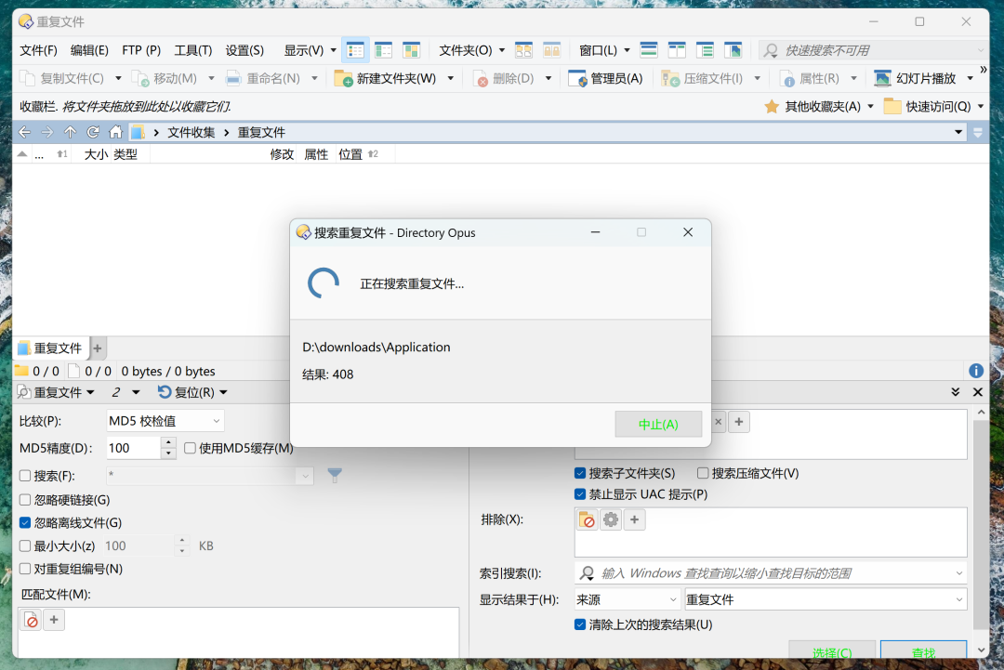Viewport: 1004px width, 670px height.
Task: Click the 压缩文件 toolbar icon
Action: [669, 78]
